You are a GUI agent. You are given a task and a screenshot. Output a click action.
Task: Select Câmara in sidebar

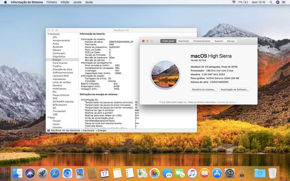coord(57,50)
